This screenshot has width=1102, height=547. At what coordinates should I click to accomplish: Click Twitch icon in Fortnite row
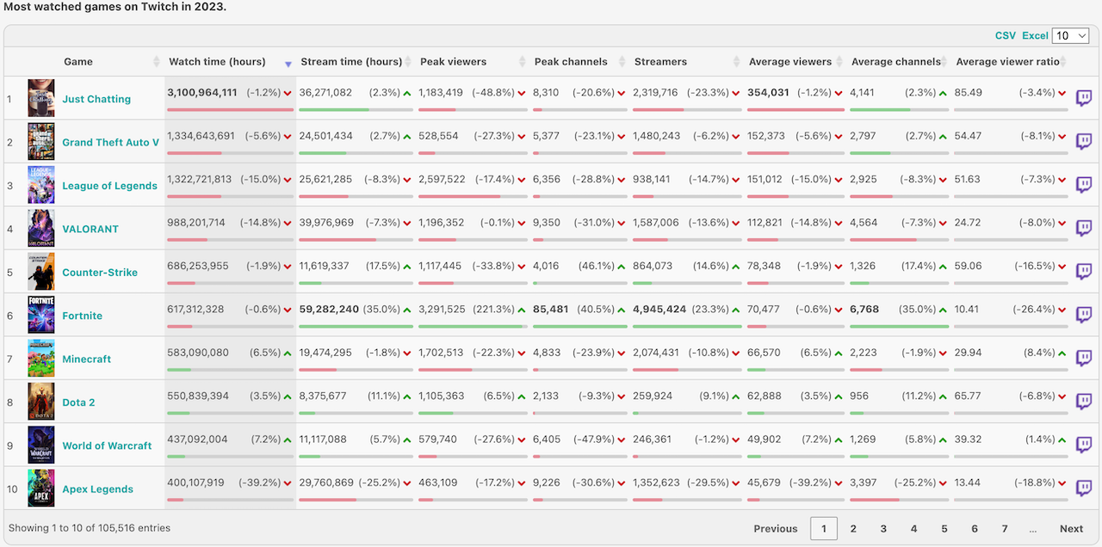1084,316
